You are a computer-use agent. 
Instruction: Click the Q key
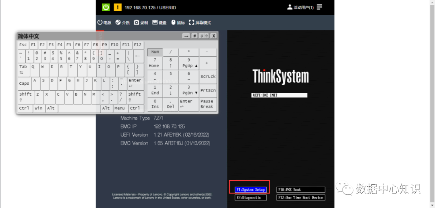pyautogui.click(x=34, y=70)
